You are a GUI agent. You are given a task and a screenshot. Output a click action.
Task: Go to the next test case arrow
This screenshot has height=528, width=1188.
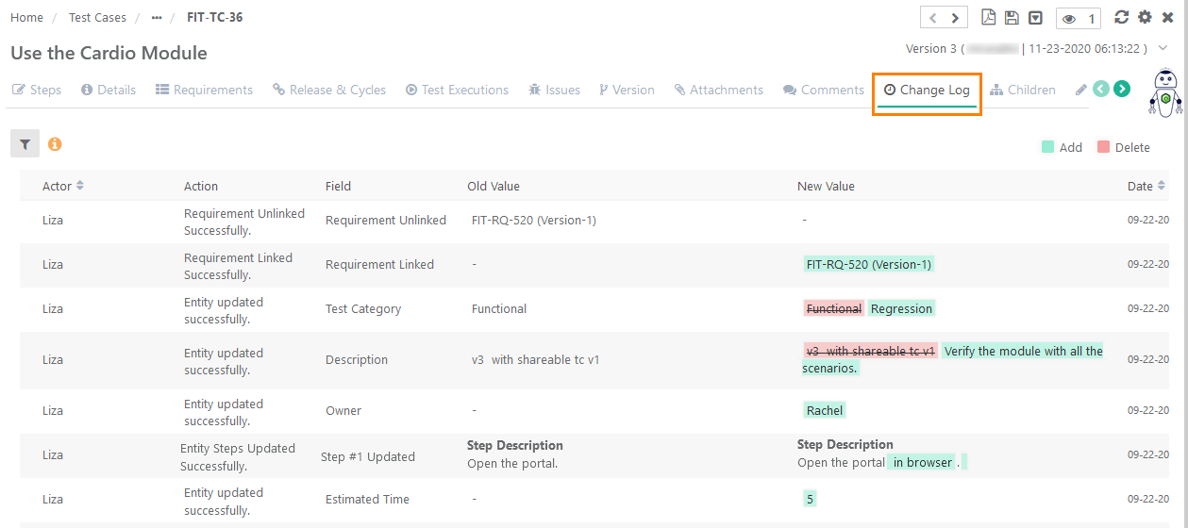pyautogui.click(x=955, y=18)
